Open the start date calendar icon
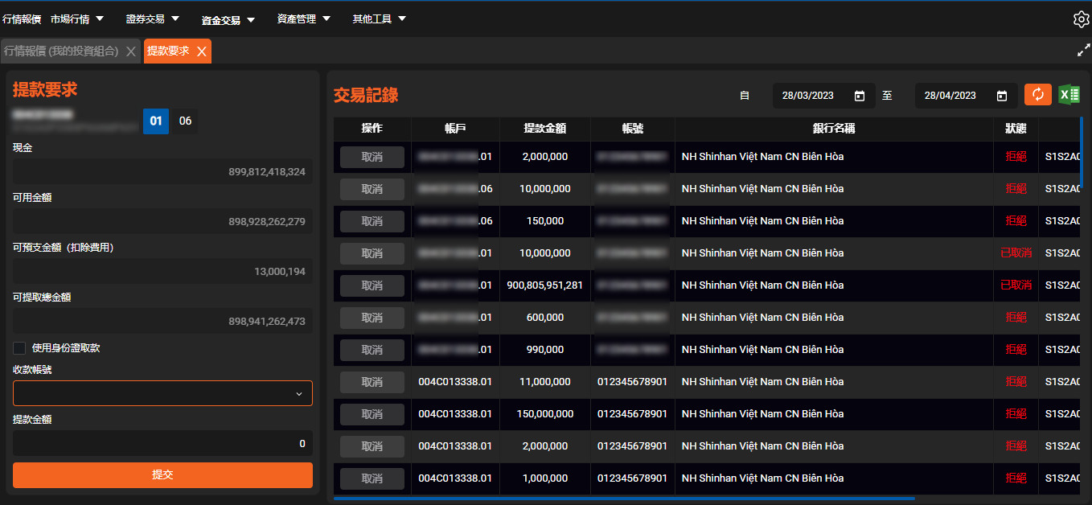Screen dimensions: 1092x505 [x=860, y=96]
